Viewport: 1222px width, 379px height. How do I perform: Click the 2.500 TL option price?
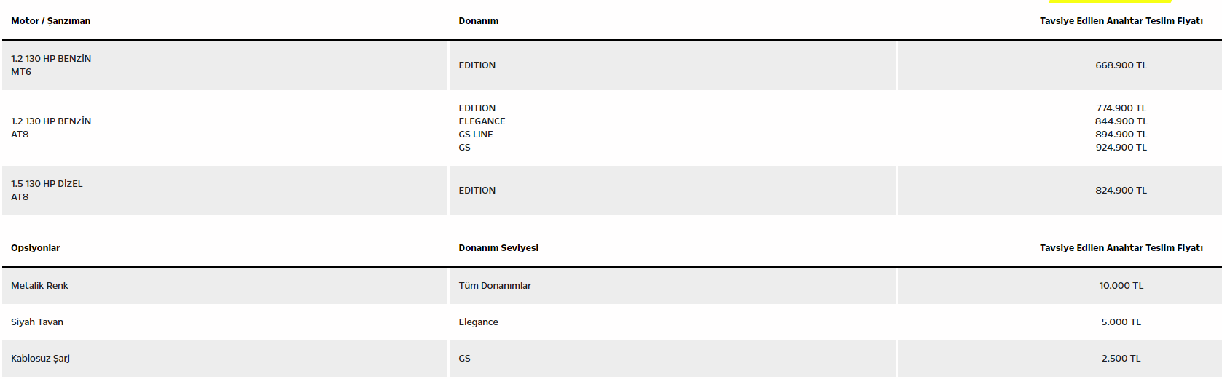[x=1121, y=359]
